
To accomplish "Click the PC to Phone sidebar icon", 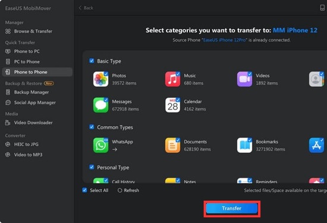I will 8,61.
